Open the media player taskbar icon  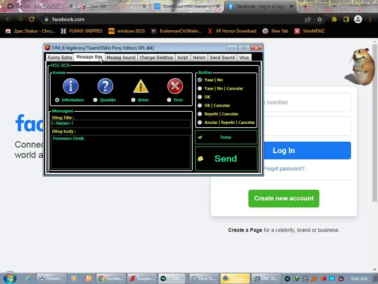(74, 278)
